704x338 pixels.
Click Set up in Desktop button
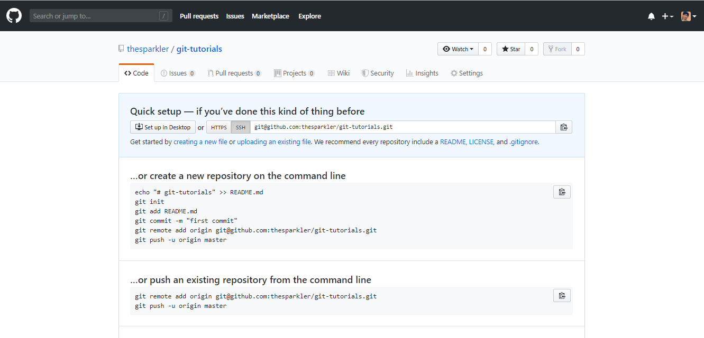click(163, 127)
